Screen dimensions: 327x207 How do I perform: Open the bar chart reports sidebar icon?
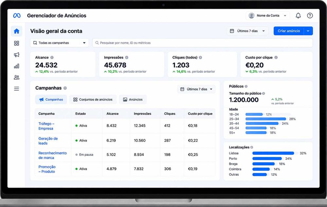tap(16, 66)
